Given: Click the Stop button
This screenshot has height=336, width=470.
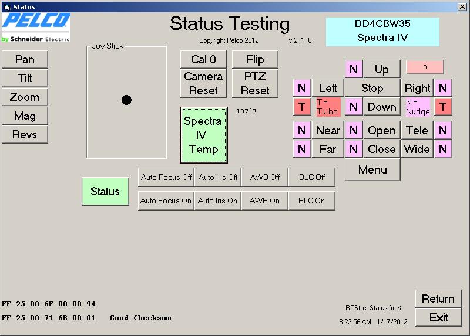Looking at the screenshot, I should (372, 88).
